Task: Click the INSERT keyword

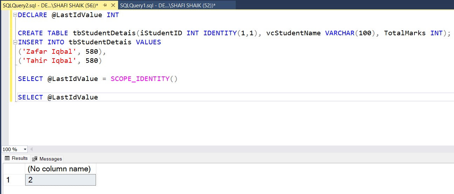Action: 30,42
